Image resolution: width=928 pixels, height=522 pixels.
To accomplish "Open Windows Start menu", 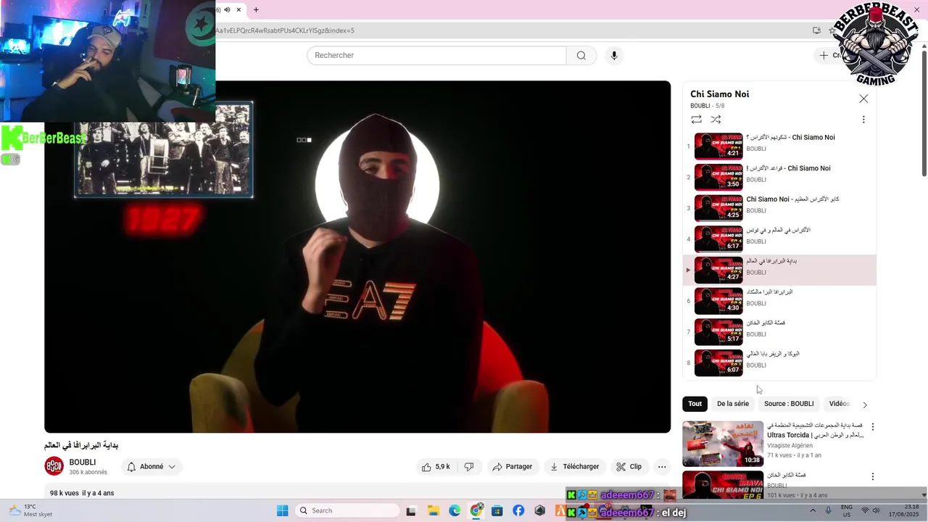I will coord(283,510).
